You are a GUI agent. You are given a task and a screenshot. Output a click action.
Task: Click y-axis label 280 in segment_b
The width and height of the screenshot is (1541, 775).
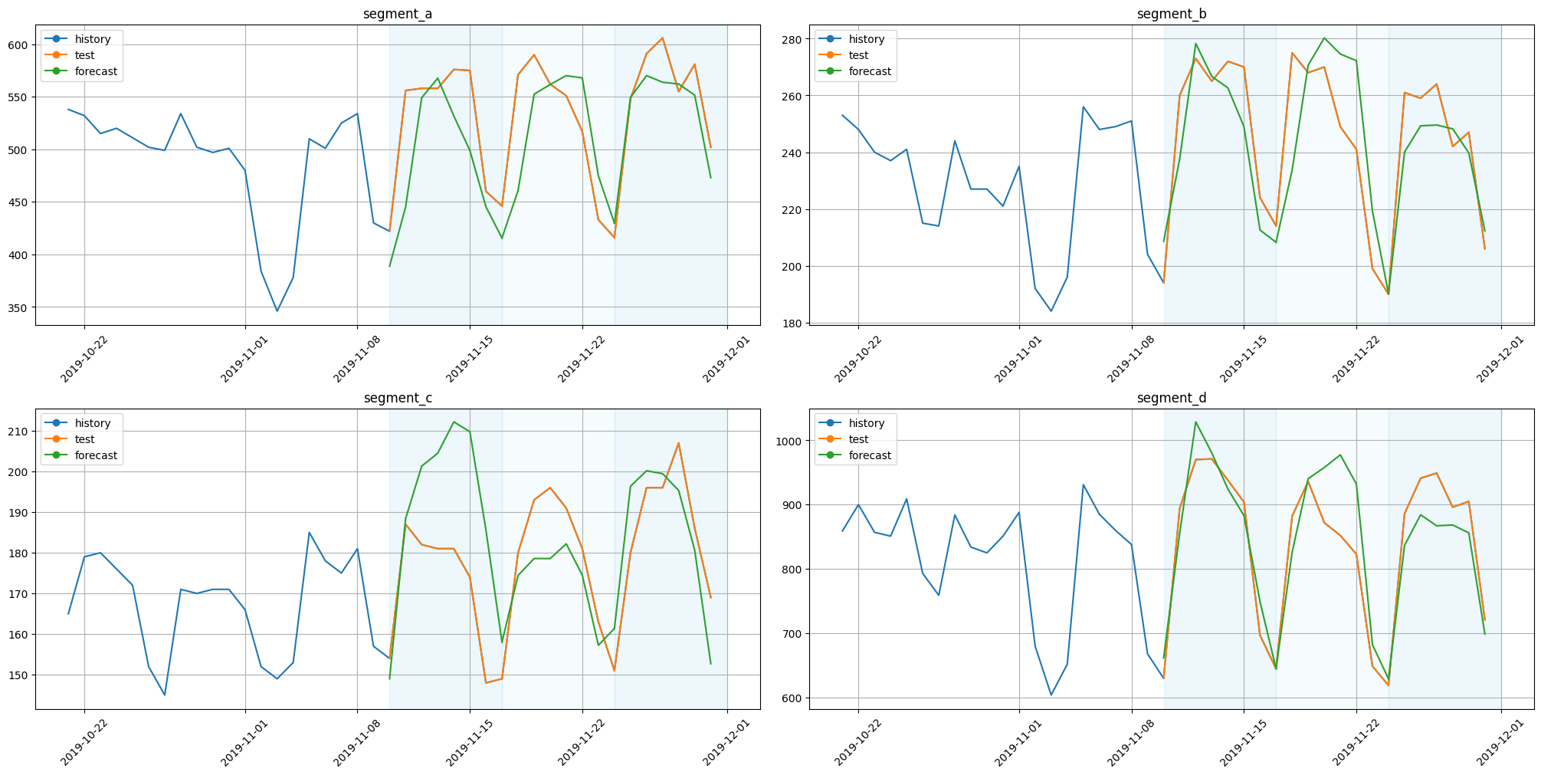point(792,39)
